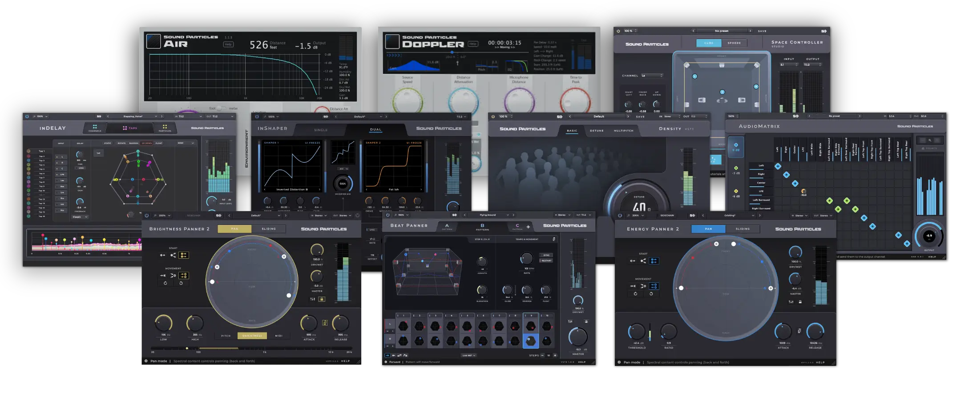The height and width of the screenshot is (393, 969).
Task: Click the Threshold knob in Energy Panner 2
Action: [x=637, y=332]
